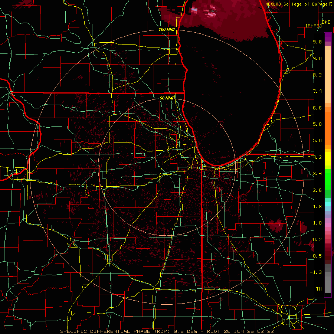Pick the orange band on the color bar
Screen dimensions: 334x334
coord(328,128)
